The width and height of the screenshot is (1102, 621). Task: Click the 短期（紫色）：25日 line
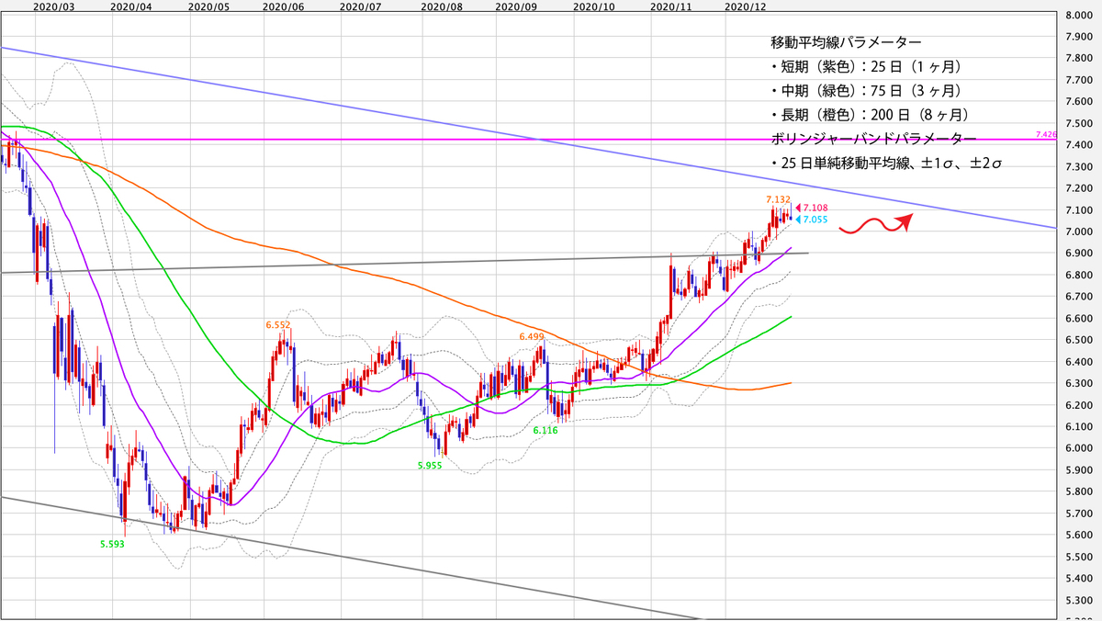[866, 67]
